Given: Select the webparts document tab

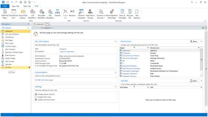Looking at the screenshot, I should 38,24.
